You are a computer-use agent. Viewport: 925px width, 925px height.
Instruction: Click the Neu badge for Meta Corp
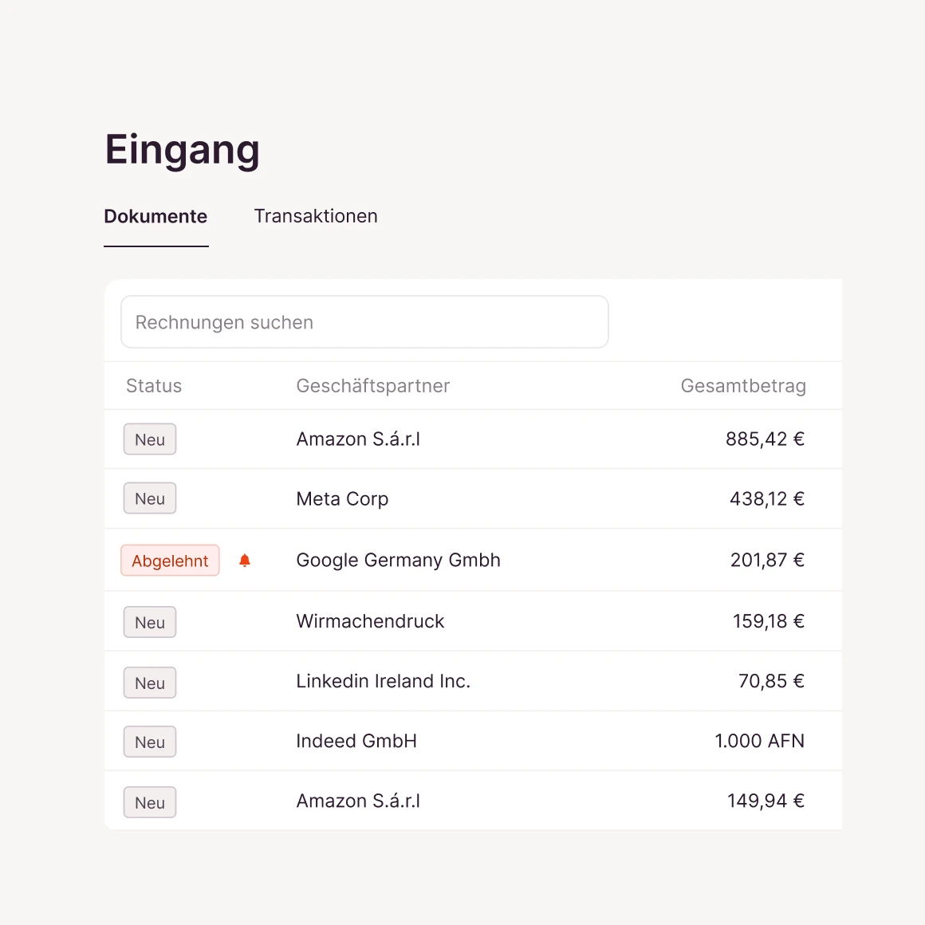(150, 499)
